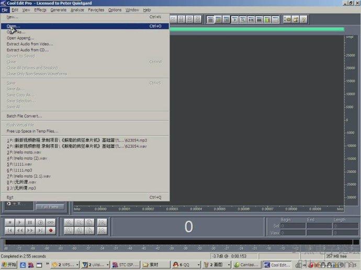Click the View Begin time field
The height and width of the screenshot is (270, 361).
[293, 233]
